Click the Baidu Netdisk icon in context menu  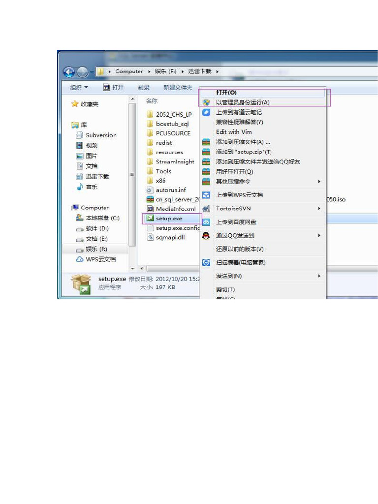(x=206, y=222)
